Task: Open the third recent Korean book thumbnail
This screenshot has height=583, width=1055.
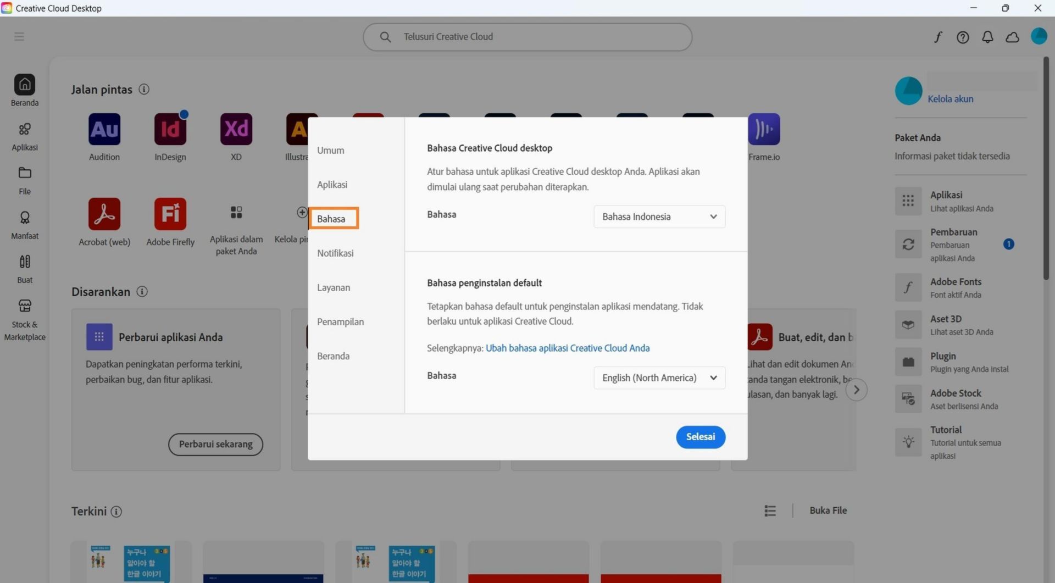Action: [x=396, y=562]
